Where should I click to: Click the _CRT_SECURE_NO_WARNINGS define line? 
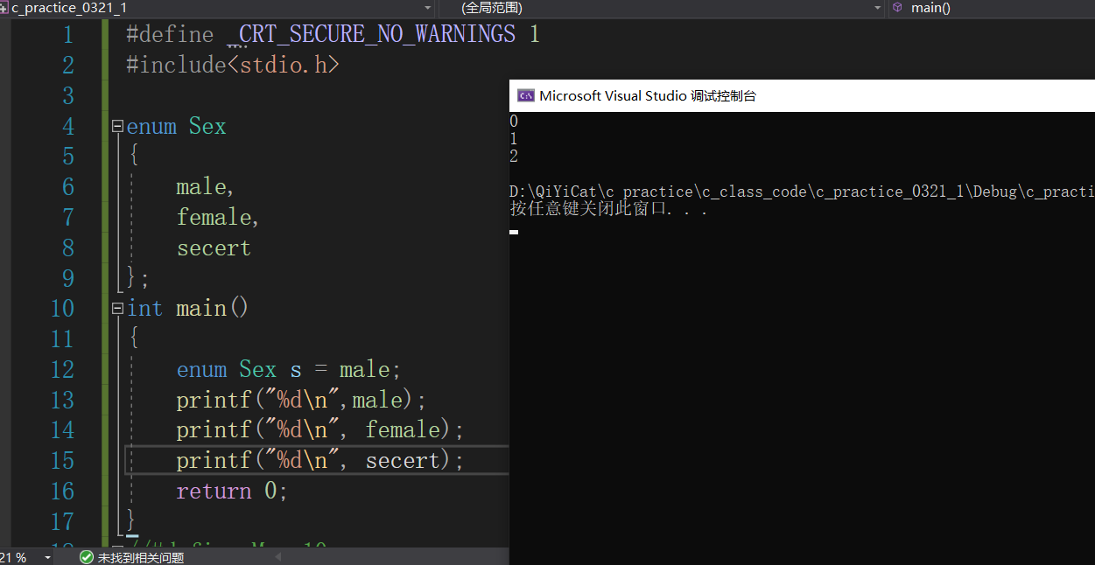[333, 35]
